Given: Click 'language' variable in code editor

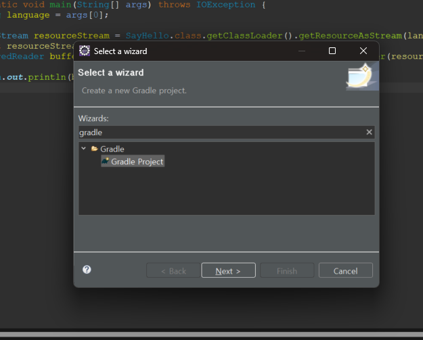Looking at the screenshot, I should point(28,15).
